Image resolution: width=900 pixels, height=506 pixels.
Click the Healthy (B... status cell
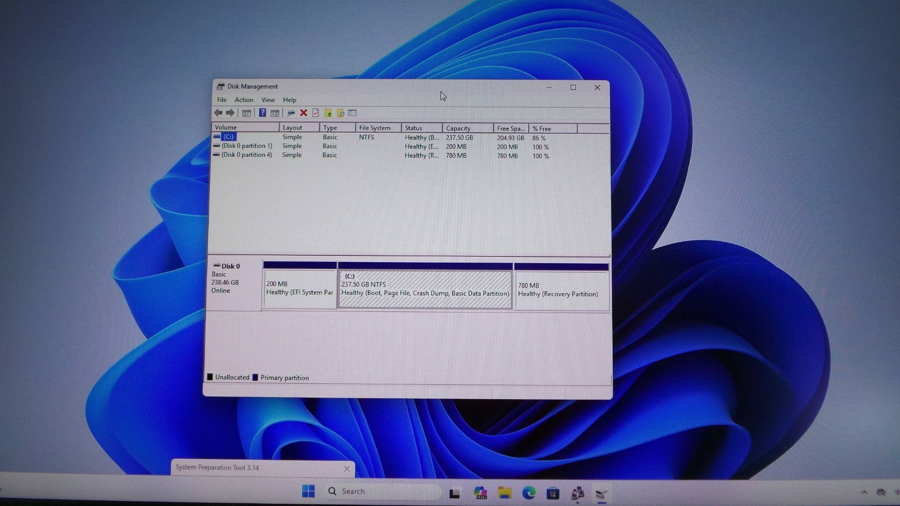[422, 138]
